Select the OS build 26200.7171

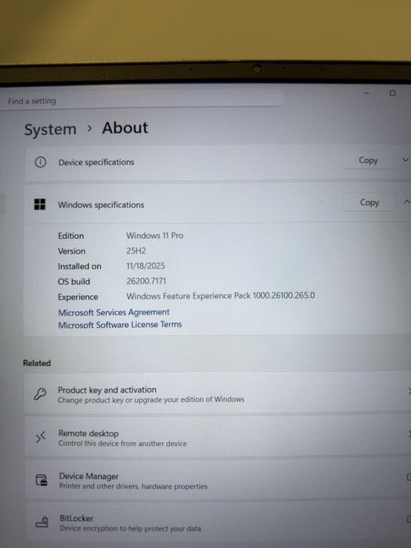146,281
